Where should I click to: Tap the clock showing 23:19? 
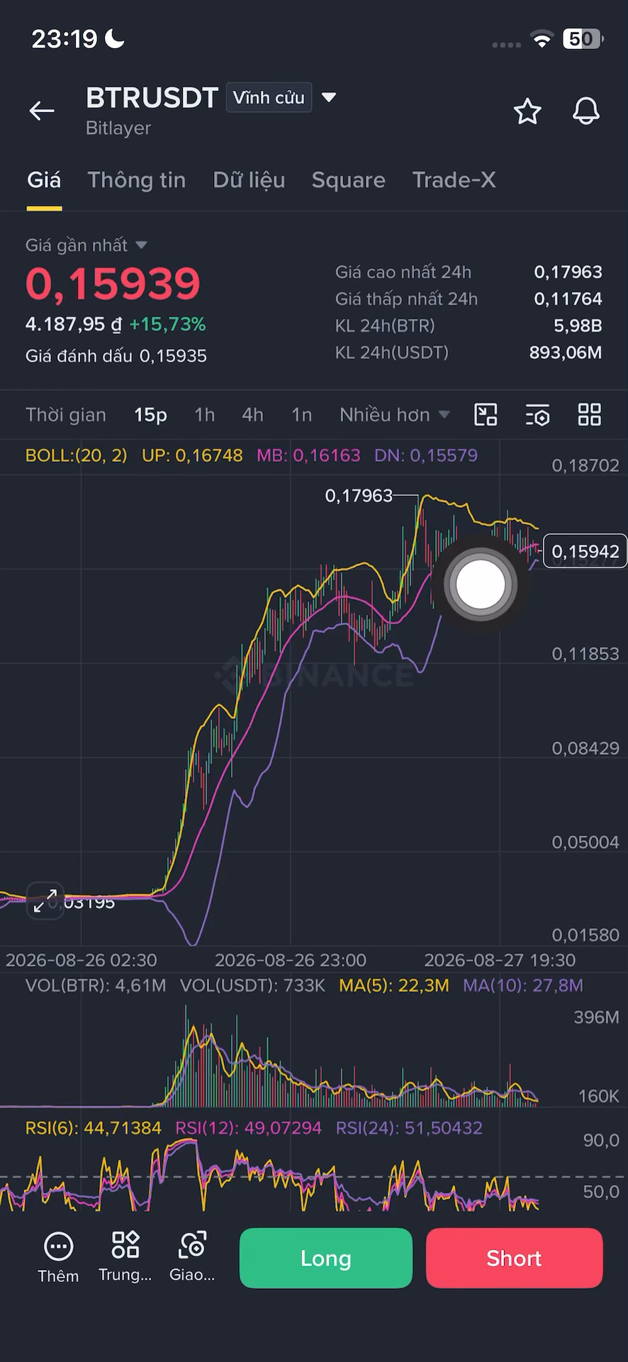pyautogui.click(x=65, y=38)
